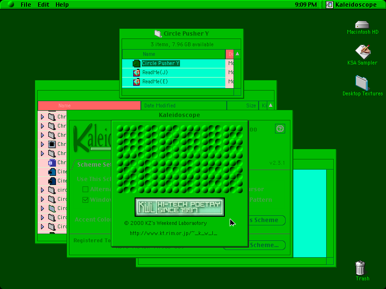Click the Kaleidoscope help question-mark icon
This screenshot has width=386, height=289.
tap(280, 129)
